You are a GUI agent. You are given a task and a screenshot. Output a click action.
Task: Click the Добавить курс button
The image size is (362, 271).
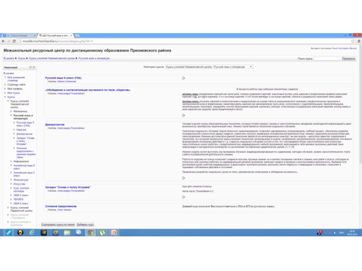click(85, 224)
